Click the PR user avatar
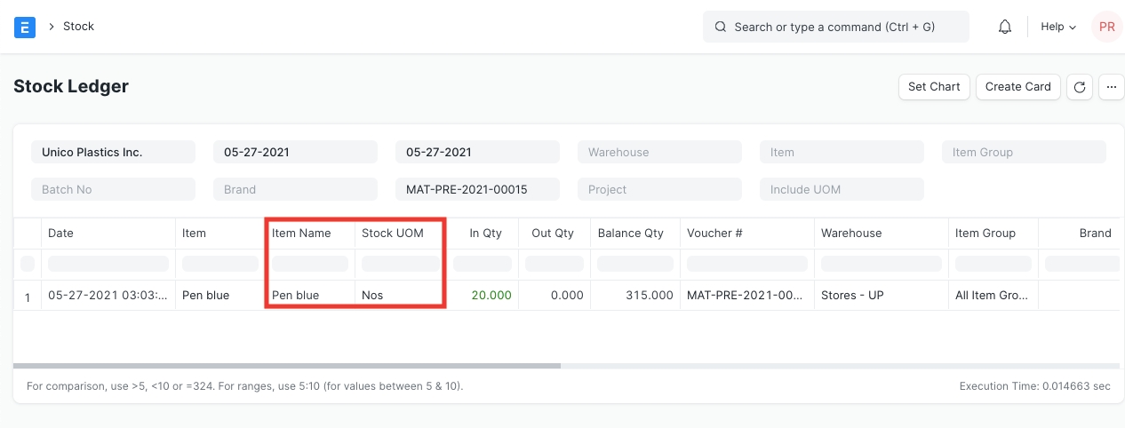Screen dimensions: 1125x428 click(x=1106, y=27)
